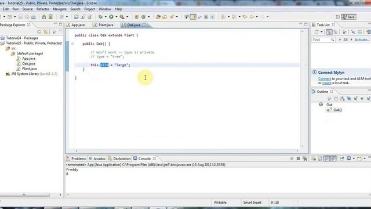The height and width of the screenshot is (209, 371).
Task: Minimize the Package Explorer view
Action: pyautogui.click(x=55, y=24)
